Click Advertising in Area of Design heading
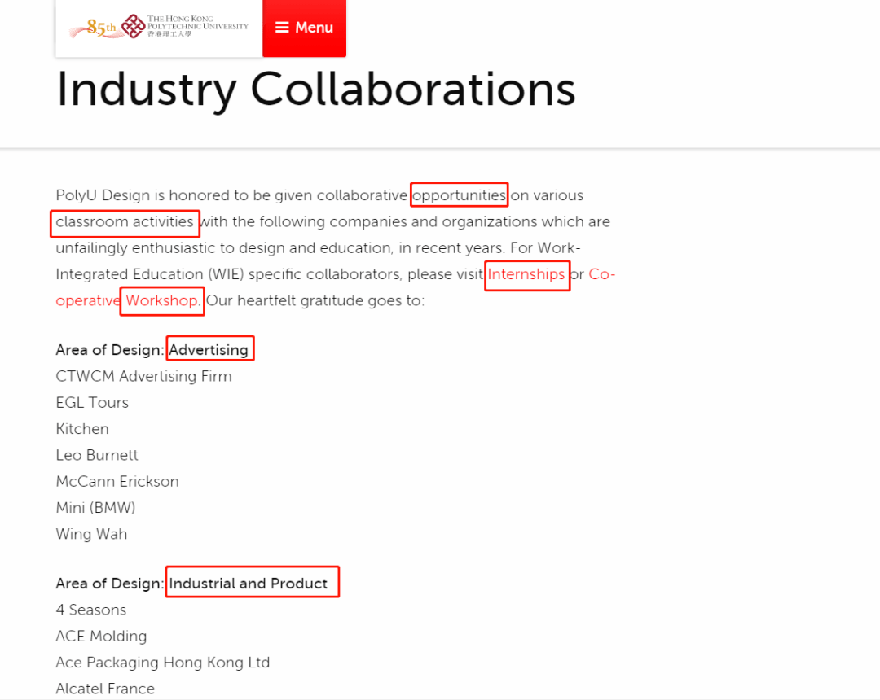This screenshot has height=700, width=880. click(x=209, y=350)
